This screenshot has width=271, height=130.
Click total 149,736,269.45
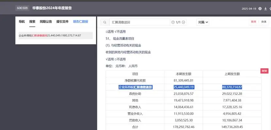click(x=232, y=127)
